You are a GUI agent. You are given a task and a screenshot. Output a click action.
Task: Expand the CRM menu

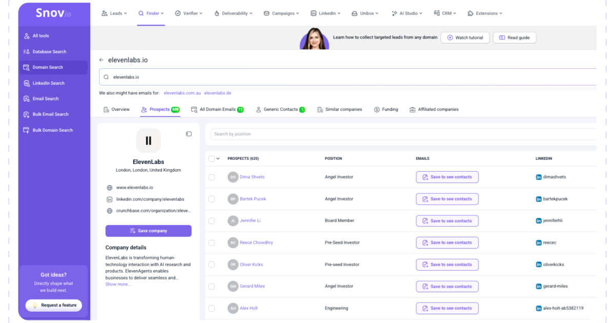coord(445,13)
